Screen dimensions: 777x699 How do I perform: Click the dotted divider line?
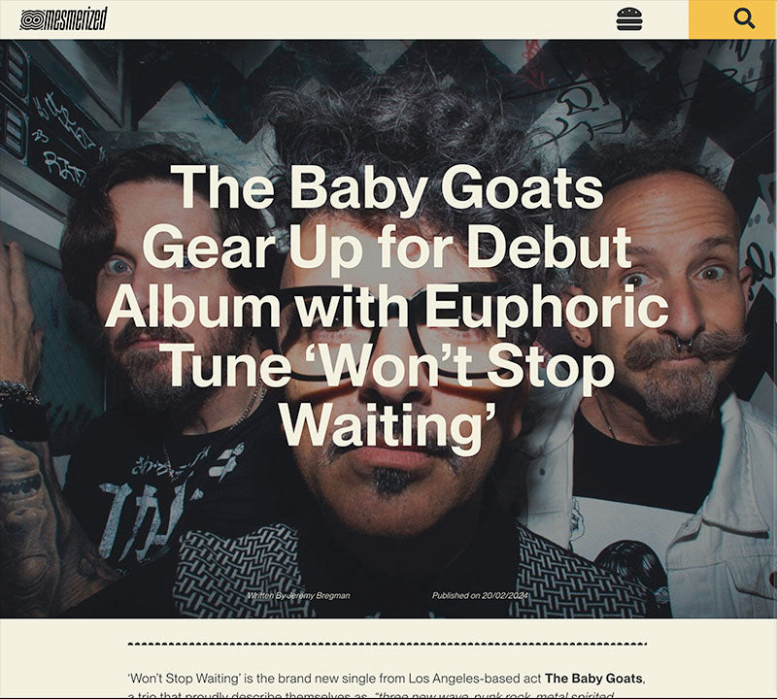point(387,644)
